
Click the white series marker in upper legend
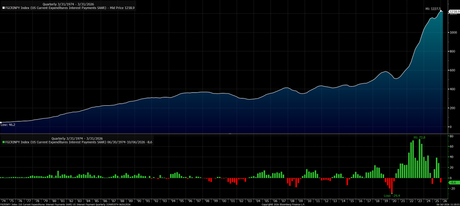(3, 7)
